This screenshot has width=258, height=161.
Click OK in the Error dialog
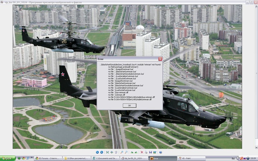point(130,105)
